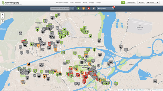Open the Deutsch language dropdown
Screen dimensions: 163x91
pyautogui.click(x=153, y=2)
